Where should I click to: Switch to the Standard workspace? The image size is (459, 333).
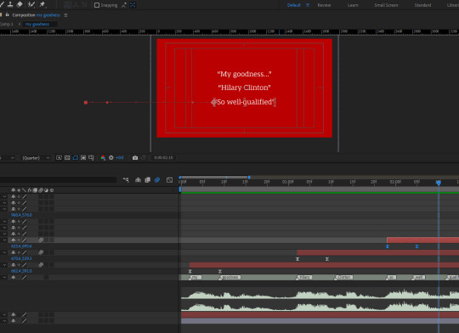click(x=422, y=5)
